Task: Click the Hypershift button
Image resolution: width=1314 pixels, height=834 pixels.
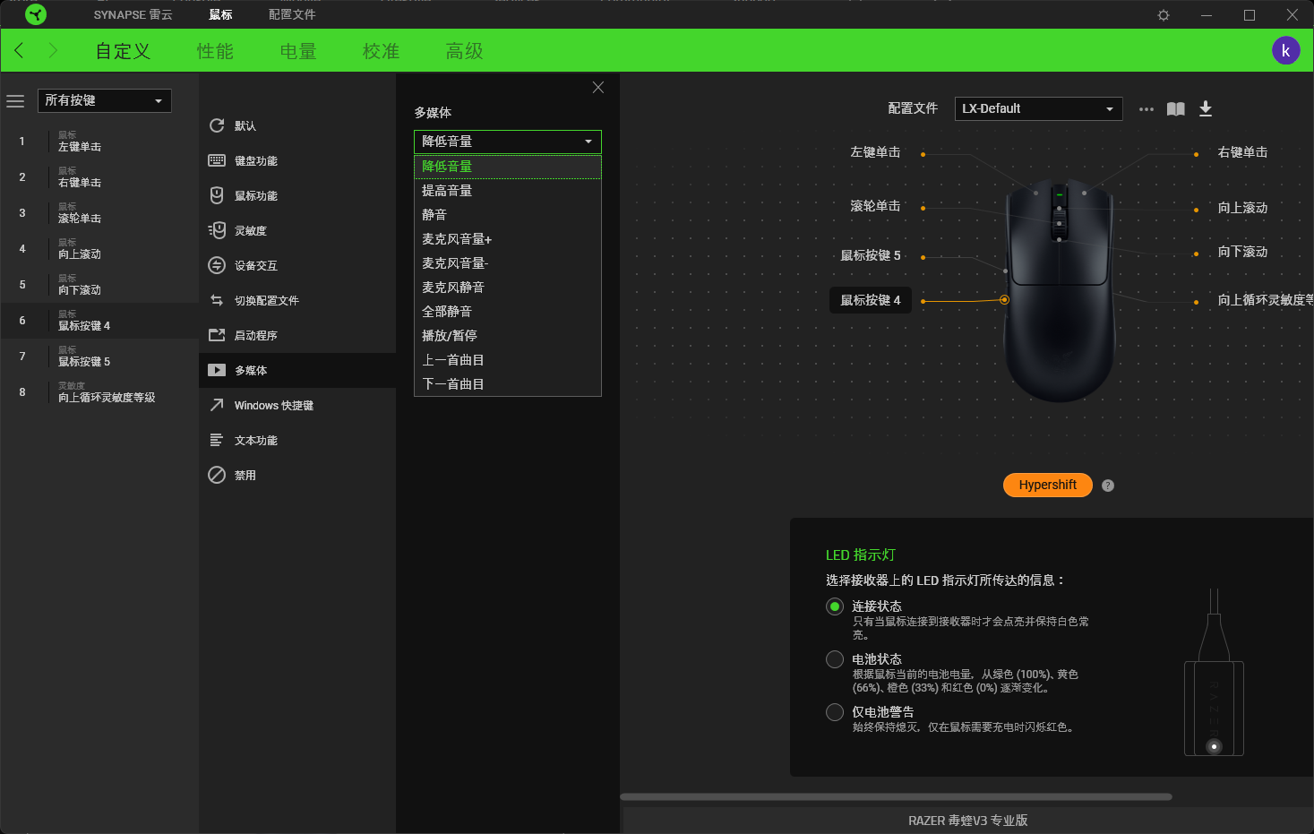Action: [x=1048, y=485]
